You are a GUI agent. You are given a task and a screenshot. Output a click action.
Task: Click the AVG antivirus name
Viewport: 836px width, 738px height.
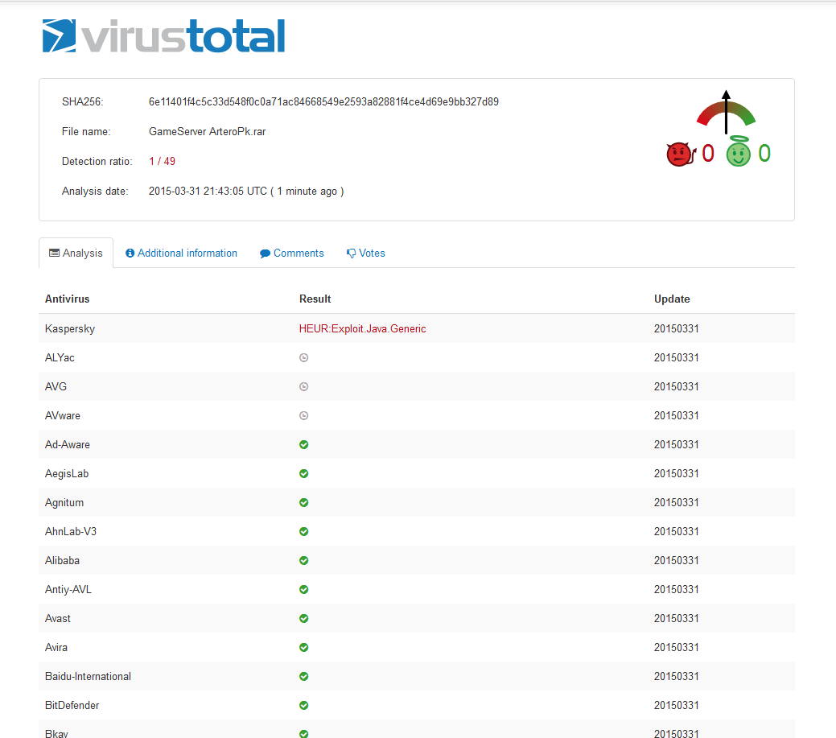click(x=56, y=386)
